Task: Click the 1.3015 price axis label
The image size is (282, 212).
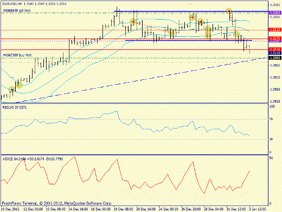Action: click(275, 78)
